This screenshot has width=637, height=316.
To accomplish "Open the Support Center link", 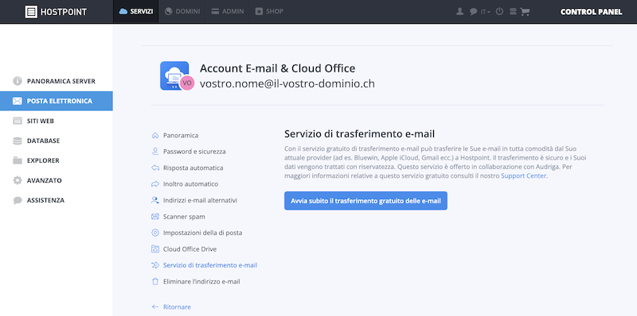I will [x=524, y=175].
